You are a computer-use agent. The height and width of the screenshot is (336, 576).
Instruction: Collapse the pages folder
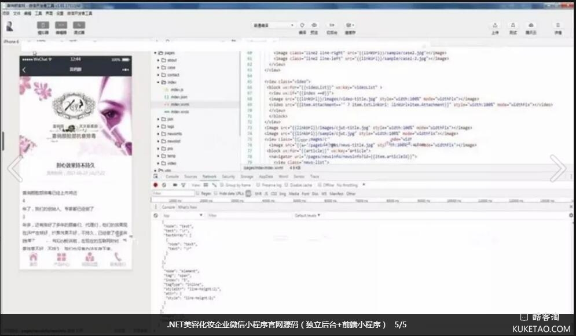click(x=155, y=53)
